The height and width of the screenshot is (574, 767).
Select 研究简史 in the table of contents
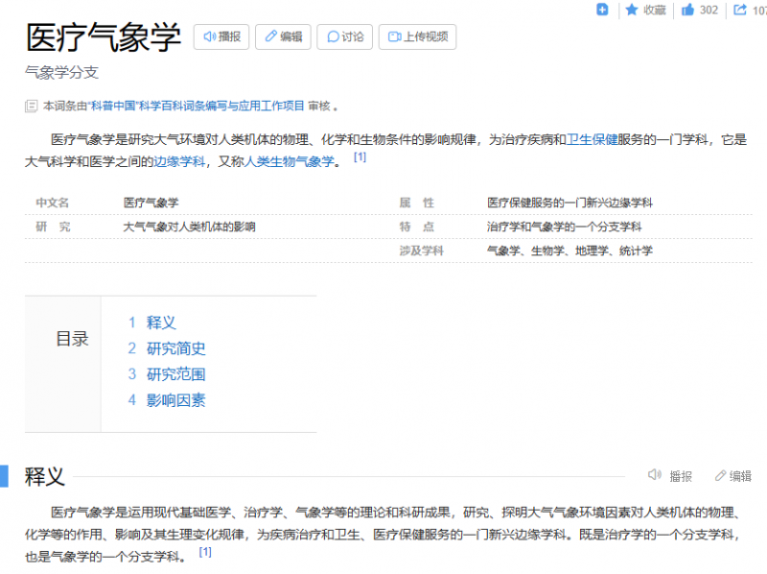point(175,348)
